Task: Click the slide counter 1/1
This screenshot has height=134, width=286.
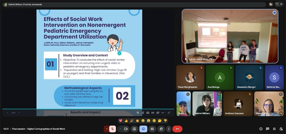Action: [13, 113]
